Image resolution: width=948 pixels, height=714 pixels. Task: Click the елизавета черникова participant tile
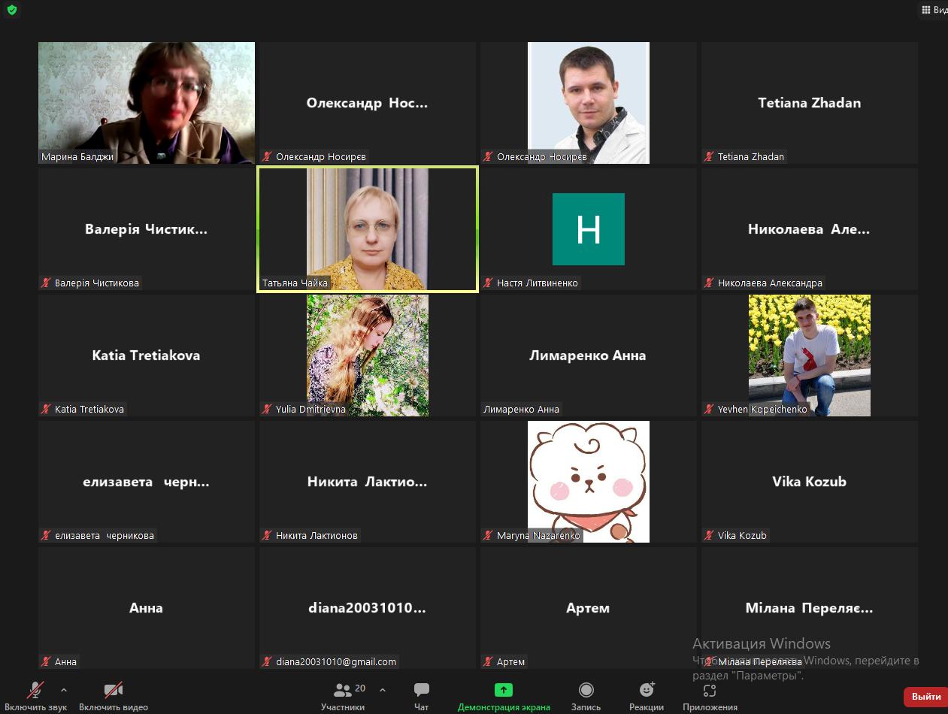(x=147, y=482)
